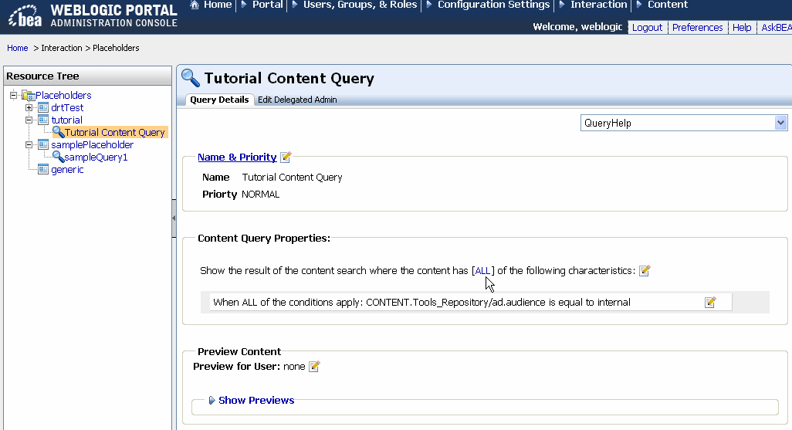Viewport: 792px width, 430px height.
Task: Click the NORMAL priority value
Action: pyautogui.click(x=261, y=195)
